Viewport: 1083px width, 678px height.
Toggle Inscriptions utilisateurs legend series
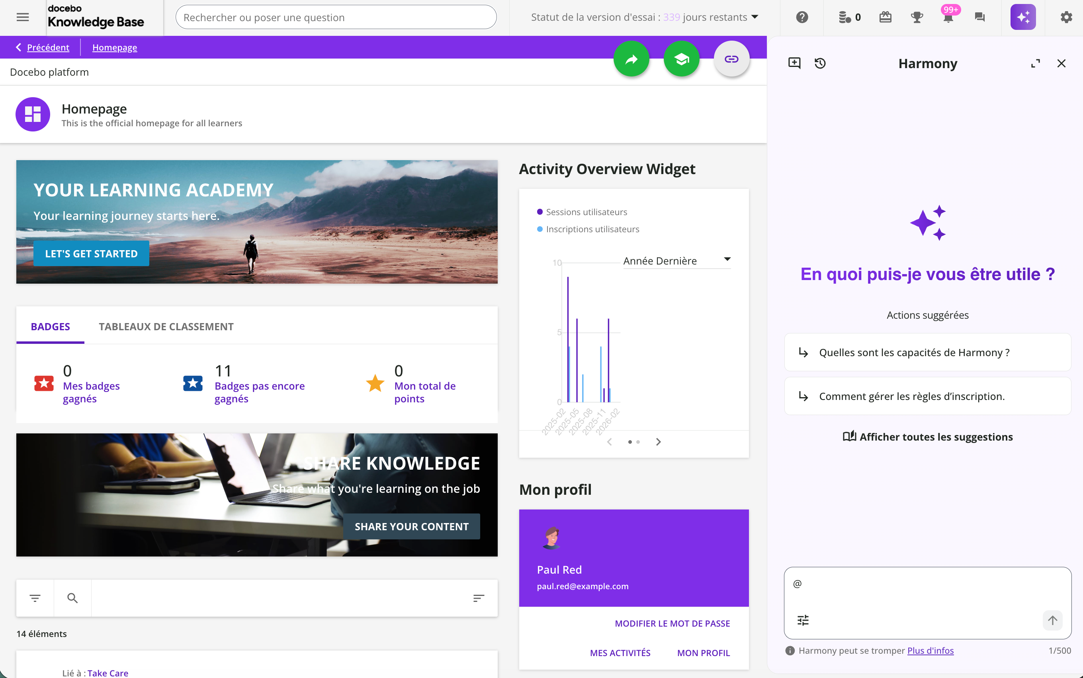pos(592,229)
